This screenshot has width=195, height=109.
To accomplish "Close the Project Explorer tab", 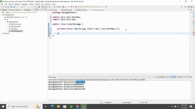I will point(22,10).
